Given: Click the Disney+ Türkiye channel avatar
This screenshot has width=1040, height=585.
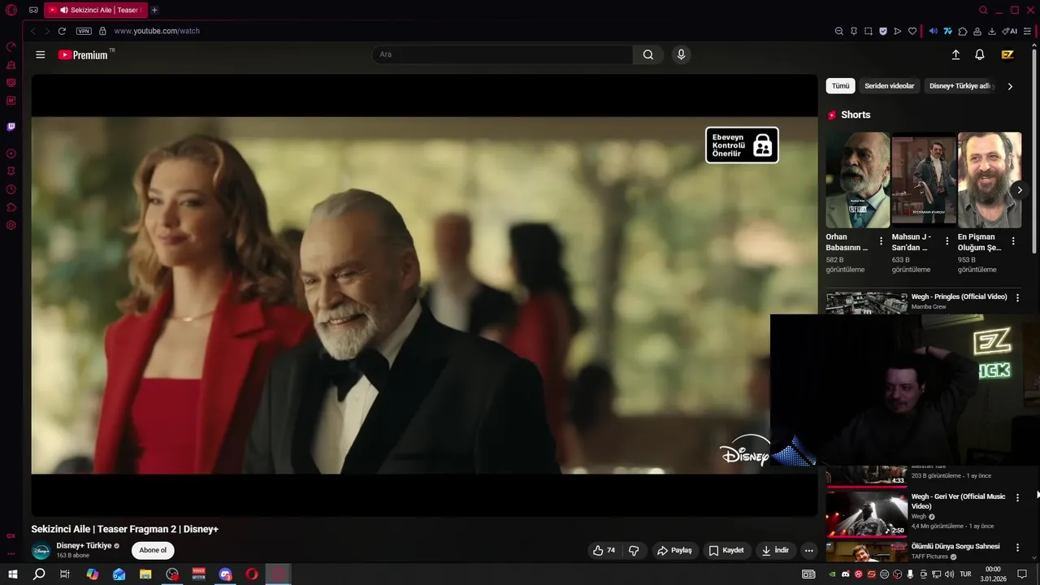Looking at the screenshot, I should click(41, 550).
